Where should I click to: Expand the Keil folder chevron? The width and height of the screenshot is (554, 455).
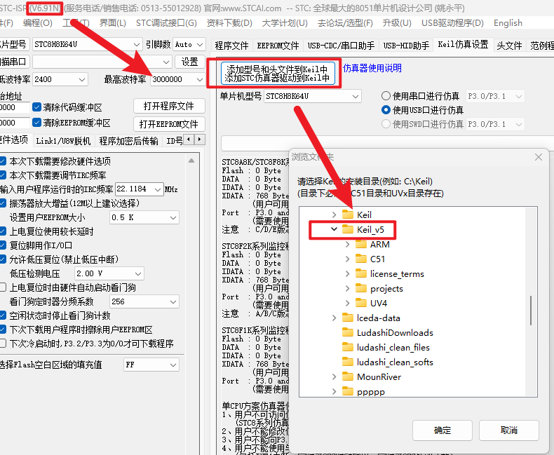tap(335, 215)
